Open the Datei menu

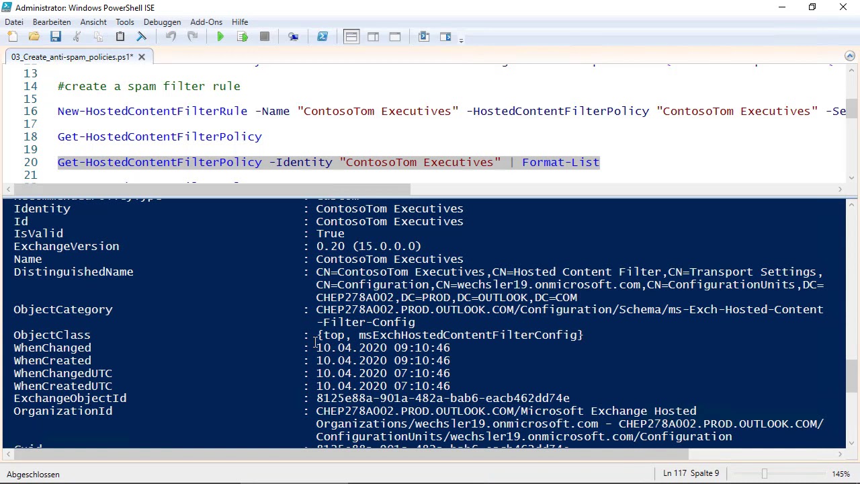(x=14, y=22)
